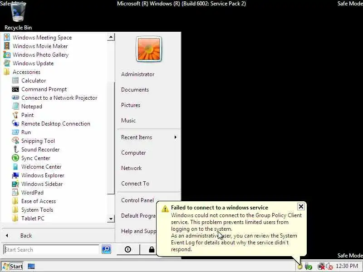Click the taskbar clock 12:30 PM
Viewport: 363px width, 272px height.
tap(347, 266)
